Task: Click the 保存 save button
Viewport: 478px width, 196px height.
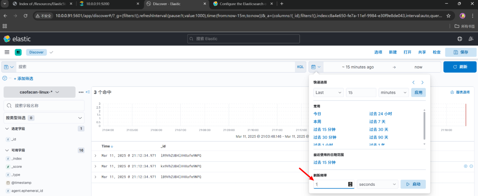Action: pyautogui.click(x=461, y=52)
